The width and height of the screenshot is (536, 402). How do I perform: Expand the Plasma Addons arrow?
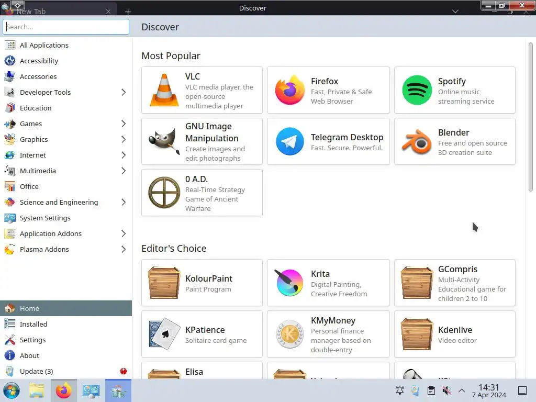(x=124, y=250)
